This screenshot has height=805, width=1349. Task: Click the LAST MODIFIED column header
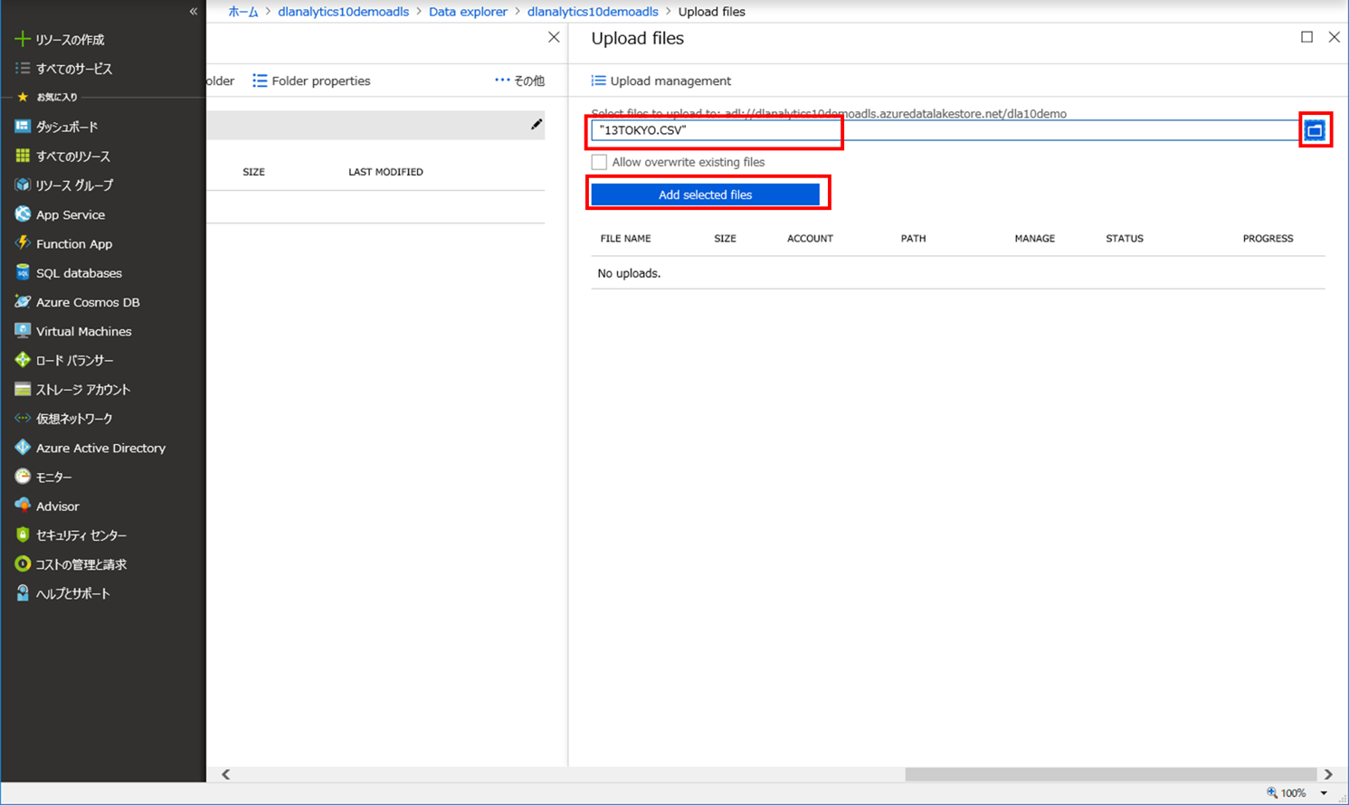click(x=385, y=172)
